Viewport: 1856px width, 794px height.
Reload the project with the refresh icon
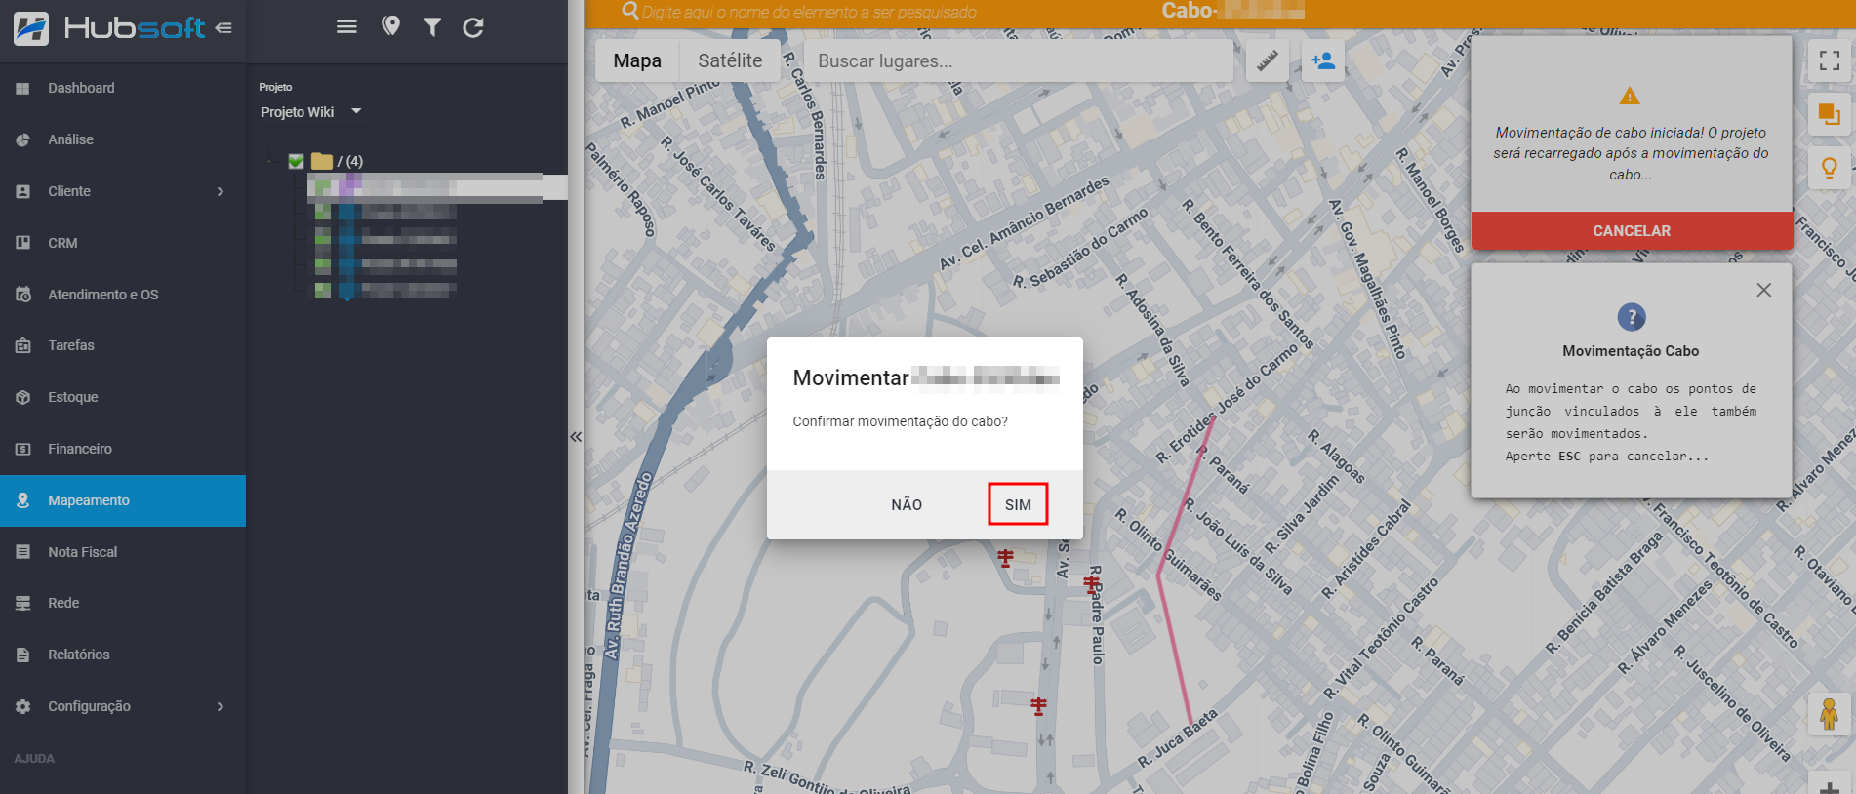(x=473, y=27)
